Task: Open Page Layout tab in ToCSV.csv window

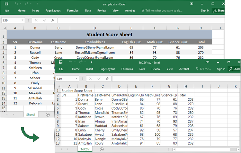Action: [x=107, y=69]
